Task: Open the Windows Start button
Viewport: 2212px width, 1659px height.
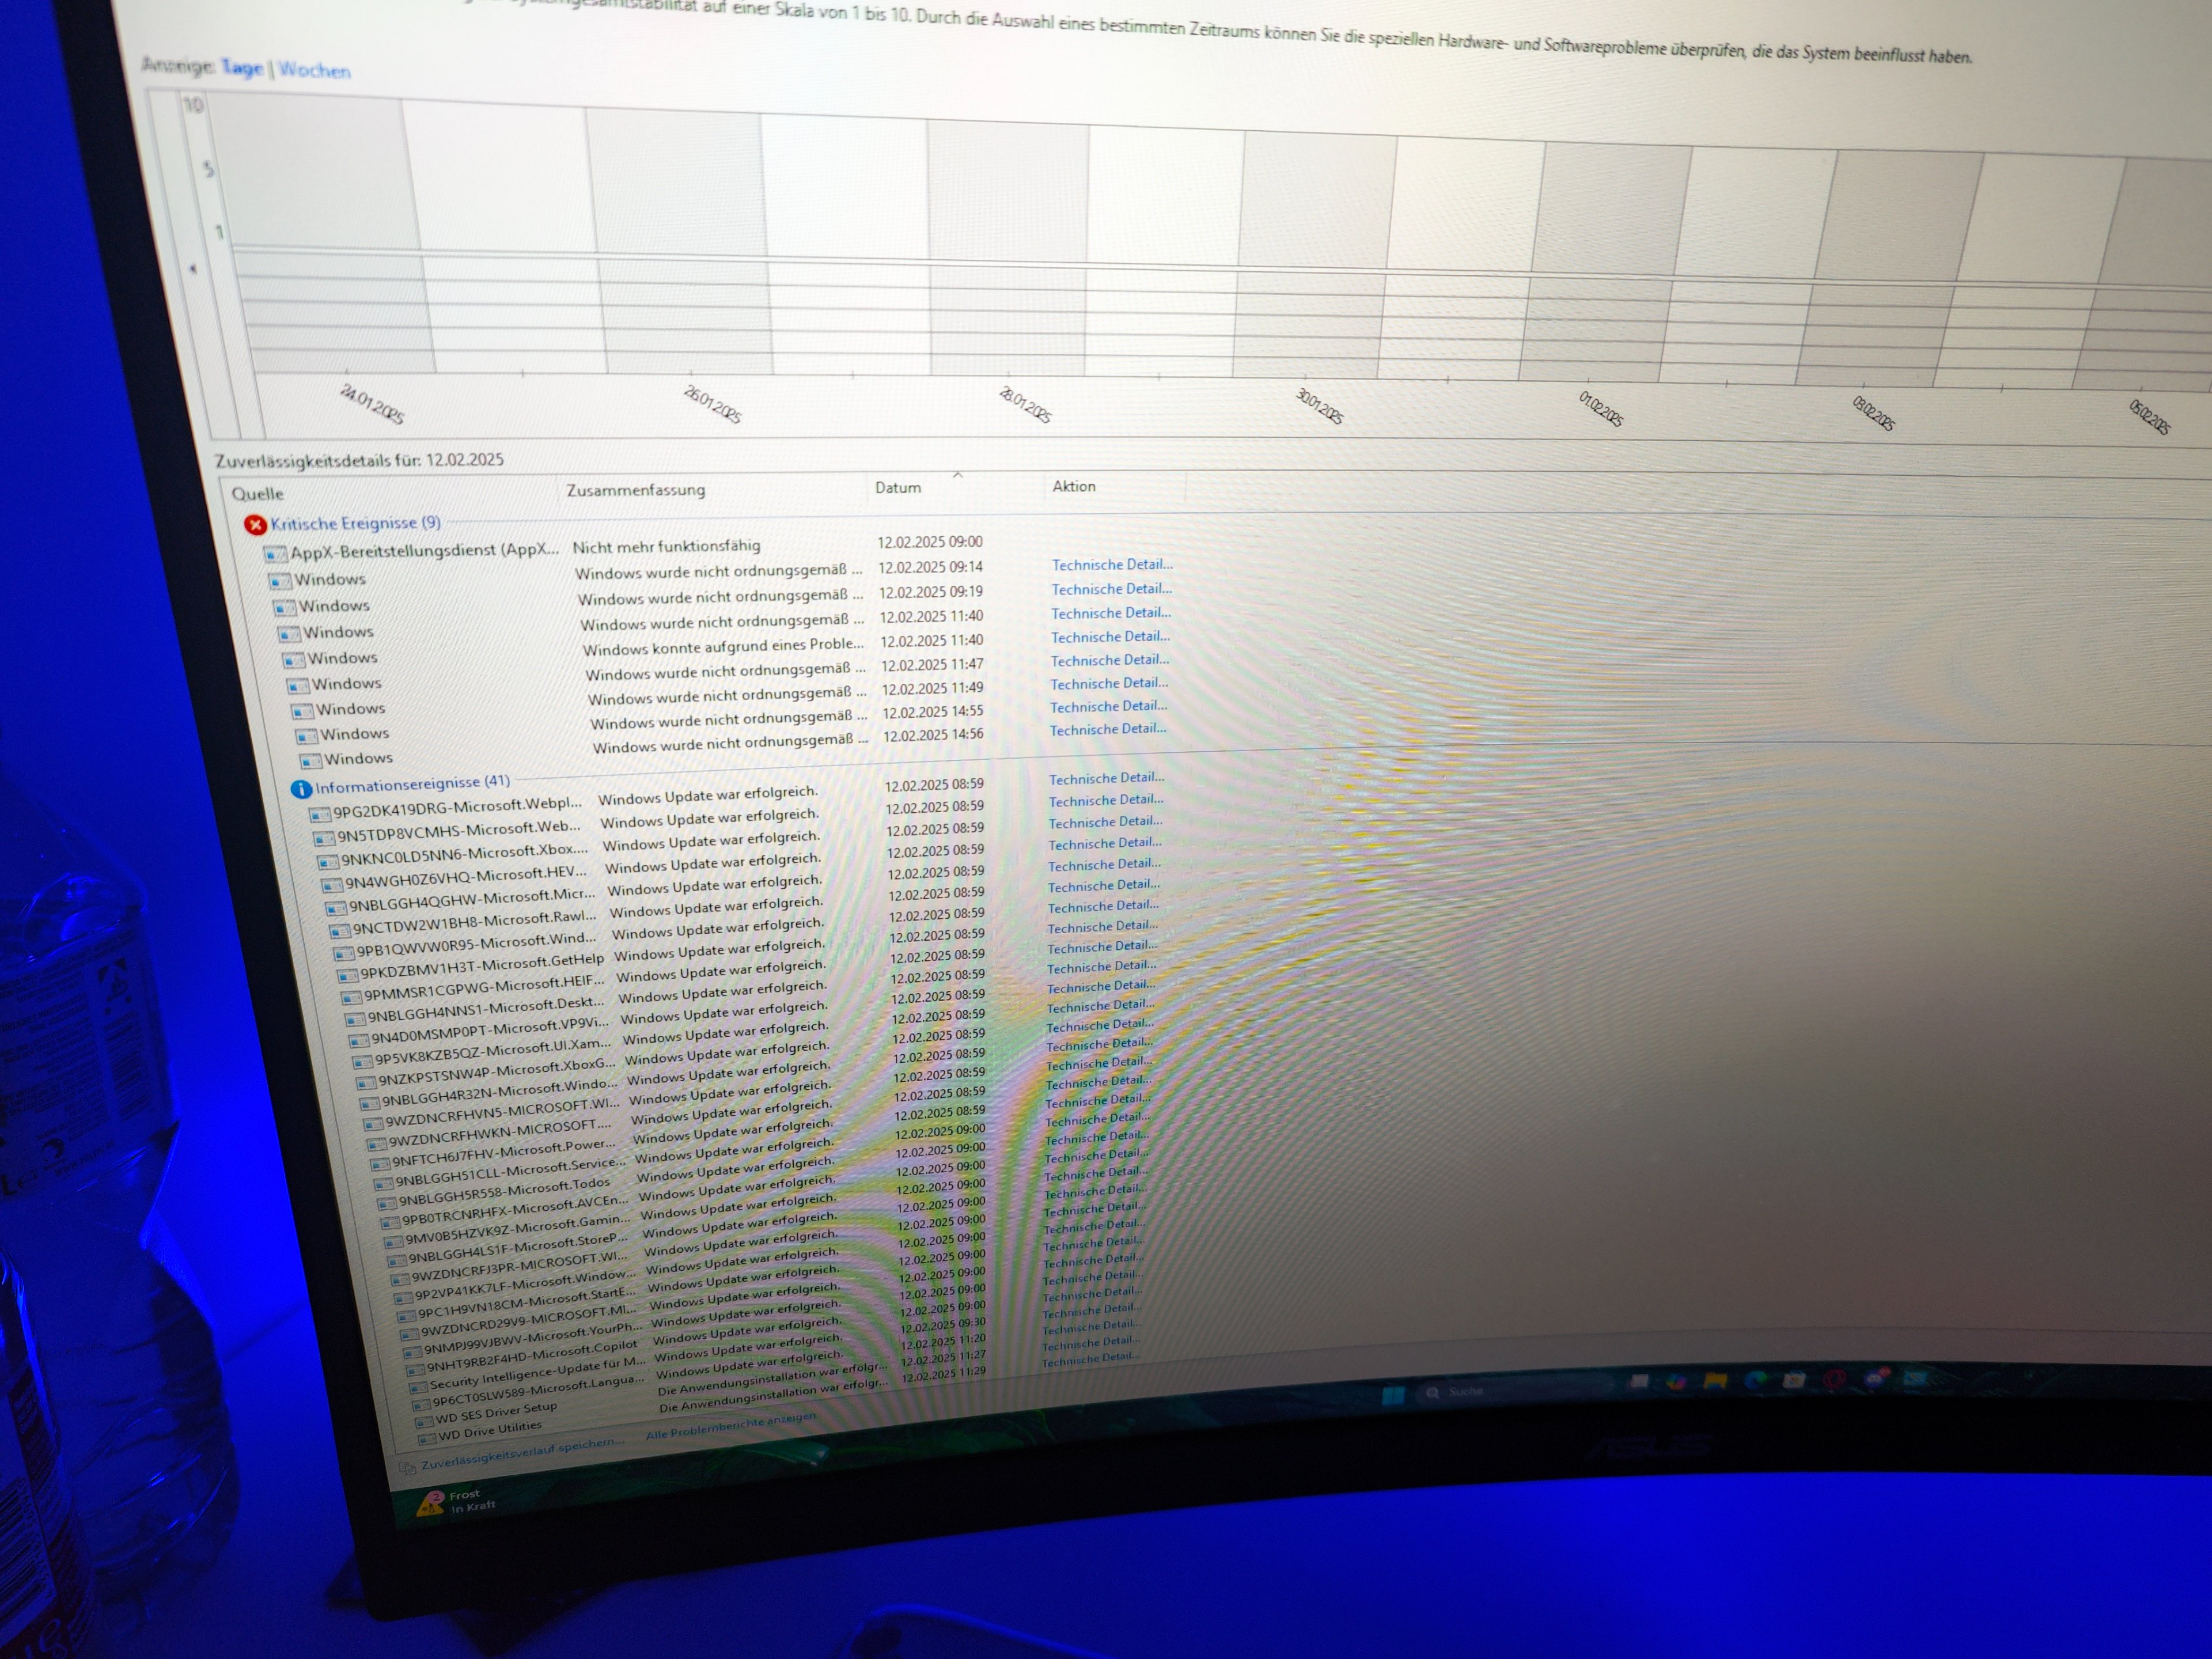Action: click(1393, 1395)
